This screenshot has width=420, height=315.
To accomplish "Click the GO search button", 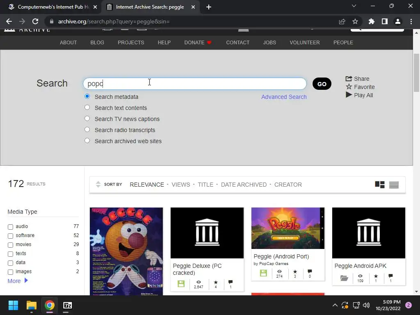I will click(322, 84).
